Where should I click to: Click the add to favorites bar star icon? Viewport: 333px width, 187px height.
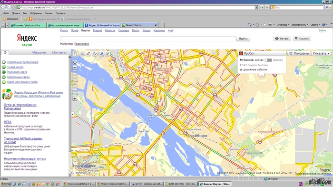[26, 19]
